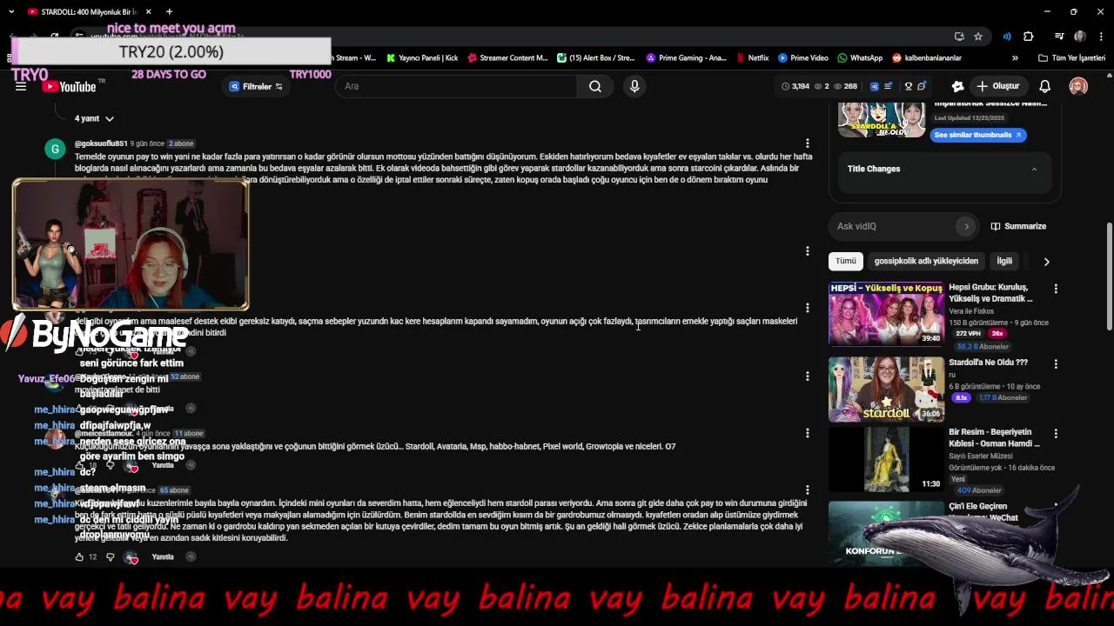
Task: Click the goksuoflu851 G avatar
Action: click(55, 149)
